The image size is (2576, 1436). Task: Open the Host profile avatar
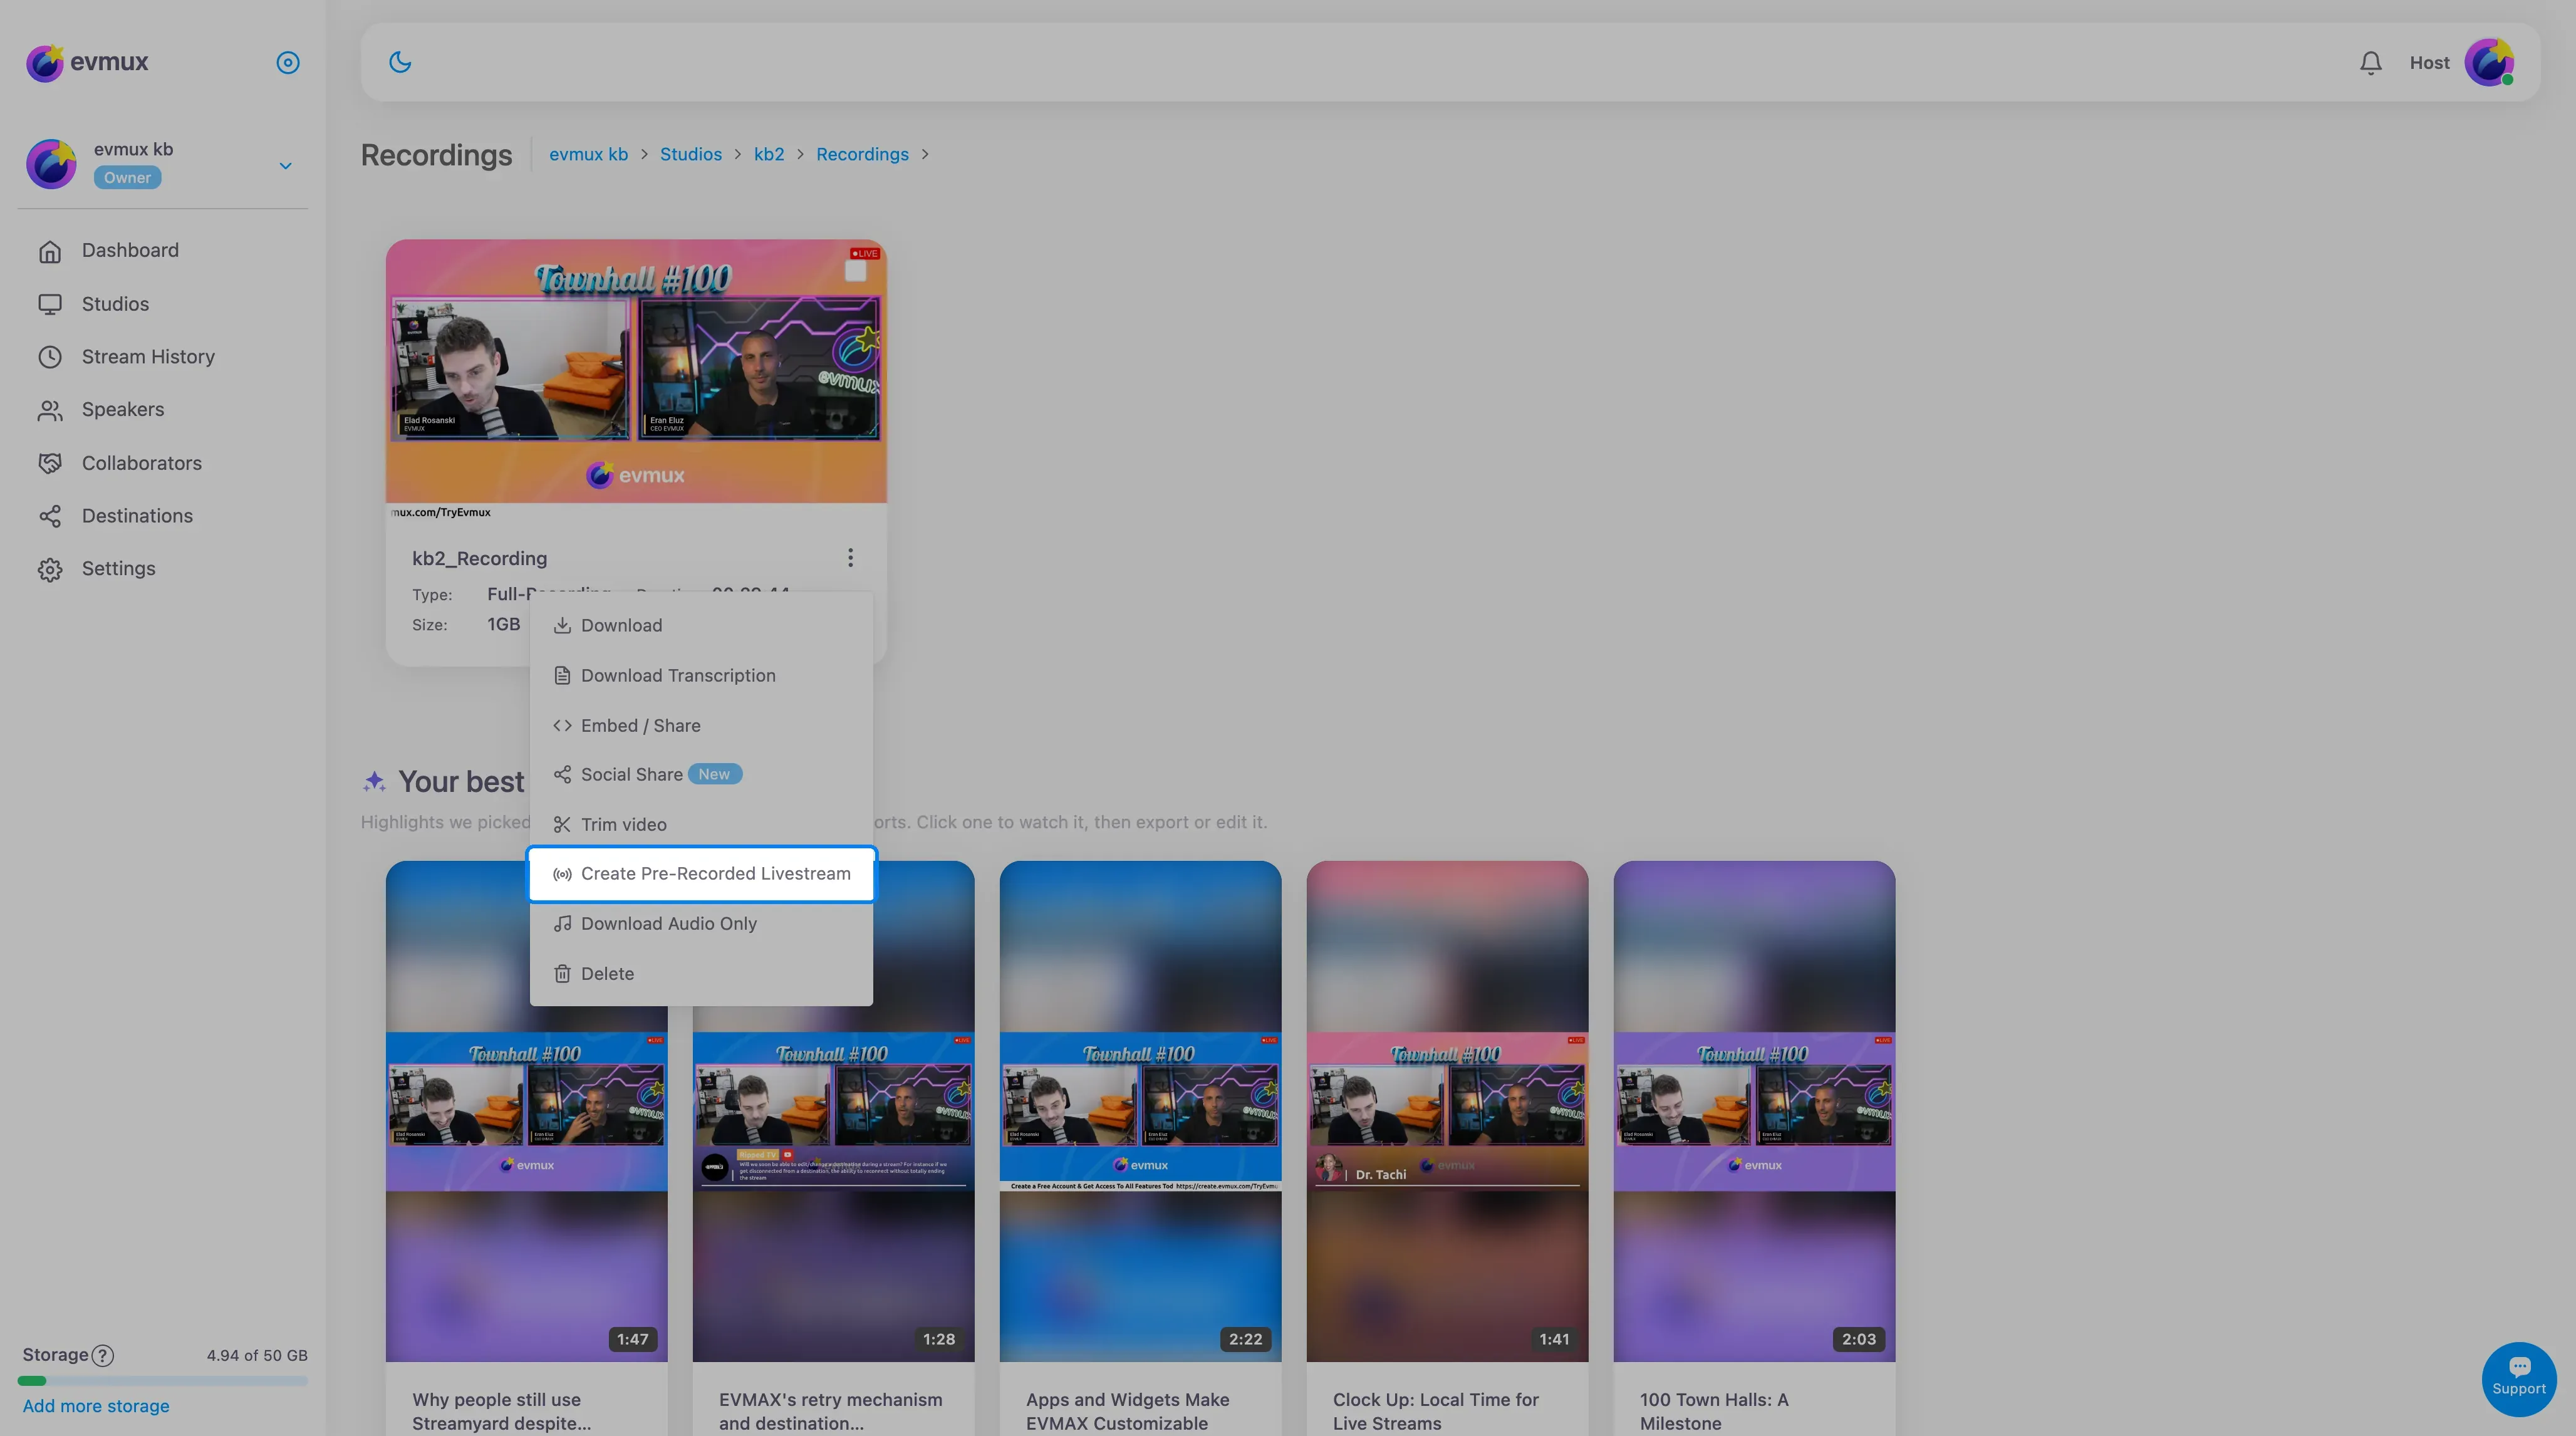pos(2489,63)
